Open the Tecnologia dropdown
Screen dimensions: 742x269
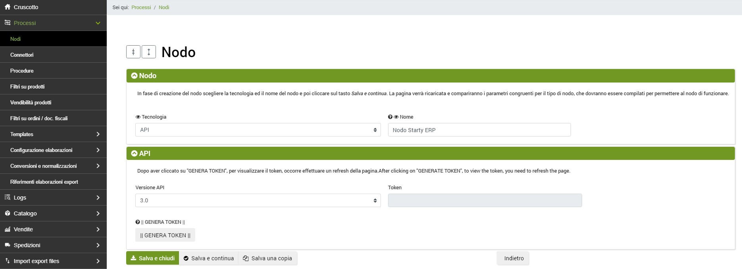pos(258,130)
